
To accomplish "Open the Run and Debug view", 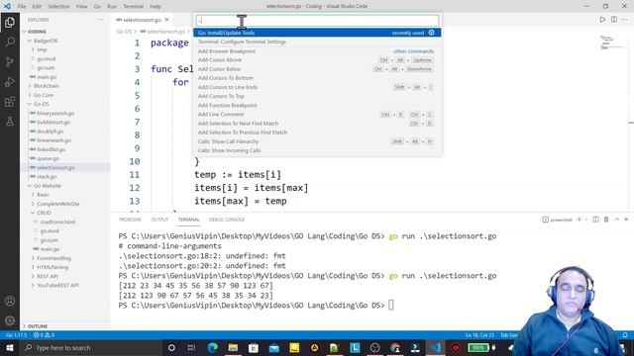I will 10,81.
